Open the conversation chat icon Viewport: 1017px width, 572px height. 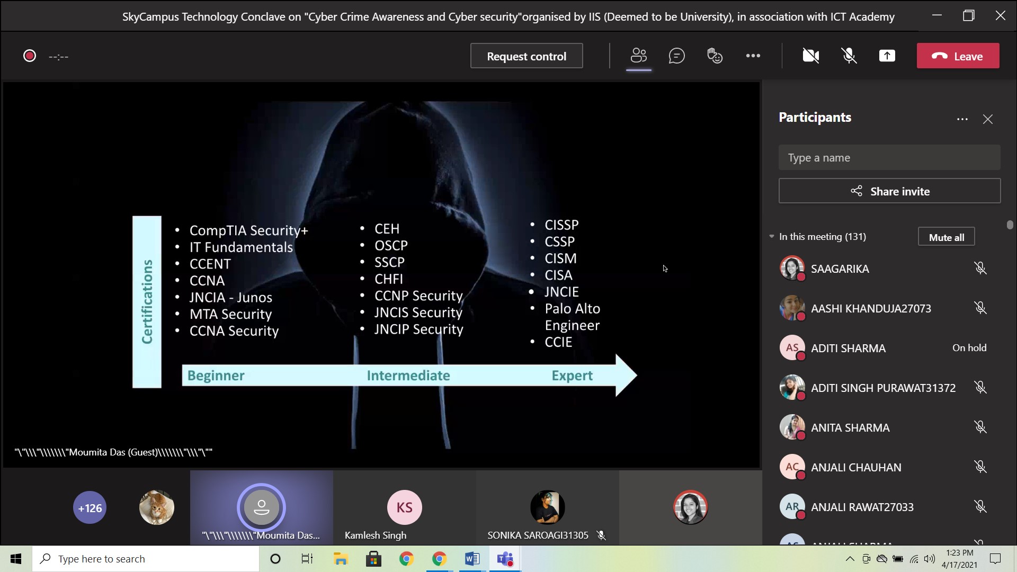pos(676,56)
